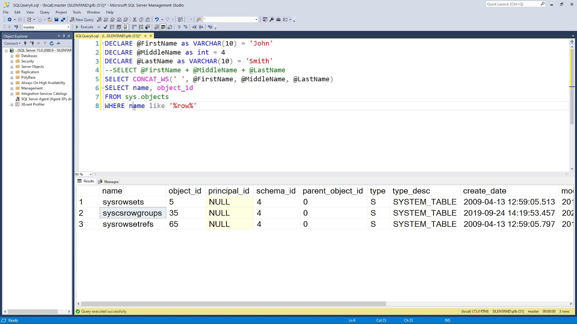The height and width of the screenshot is (324, 577).
Task: Toggle Include Live Query Statistics
Action: pos(141,27)
